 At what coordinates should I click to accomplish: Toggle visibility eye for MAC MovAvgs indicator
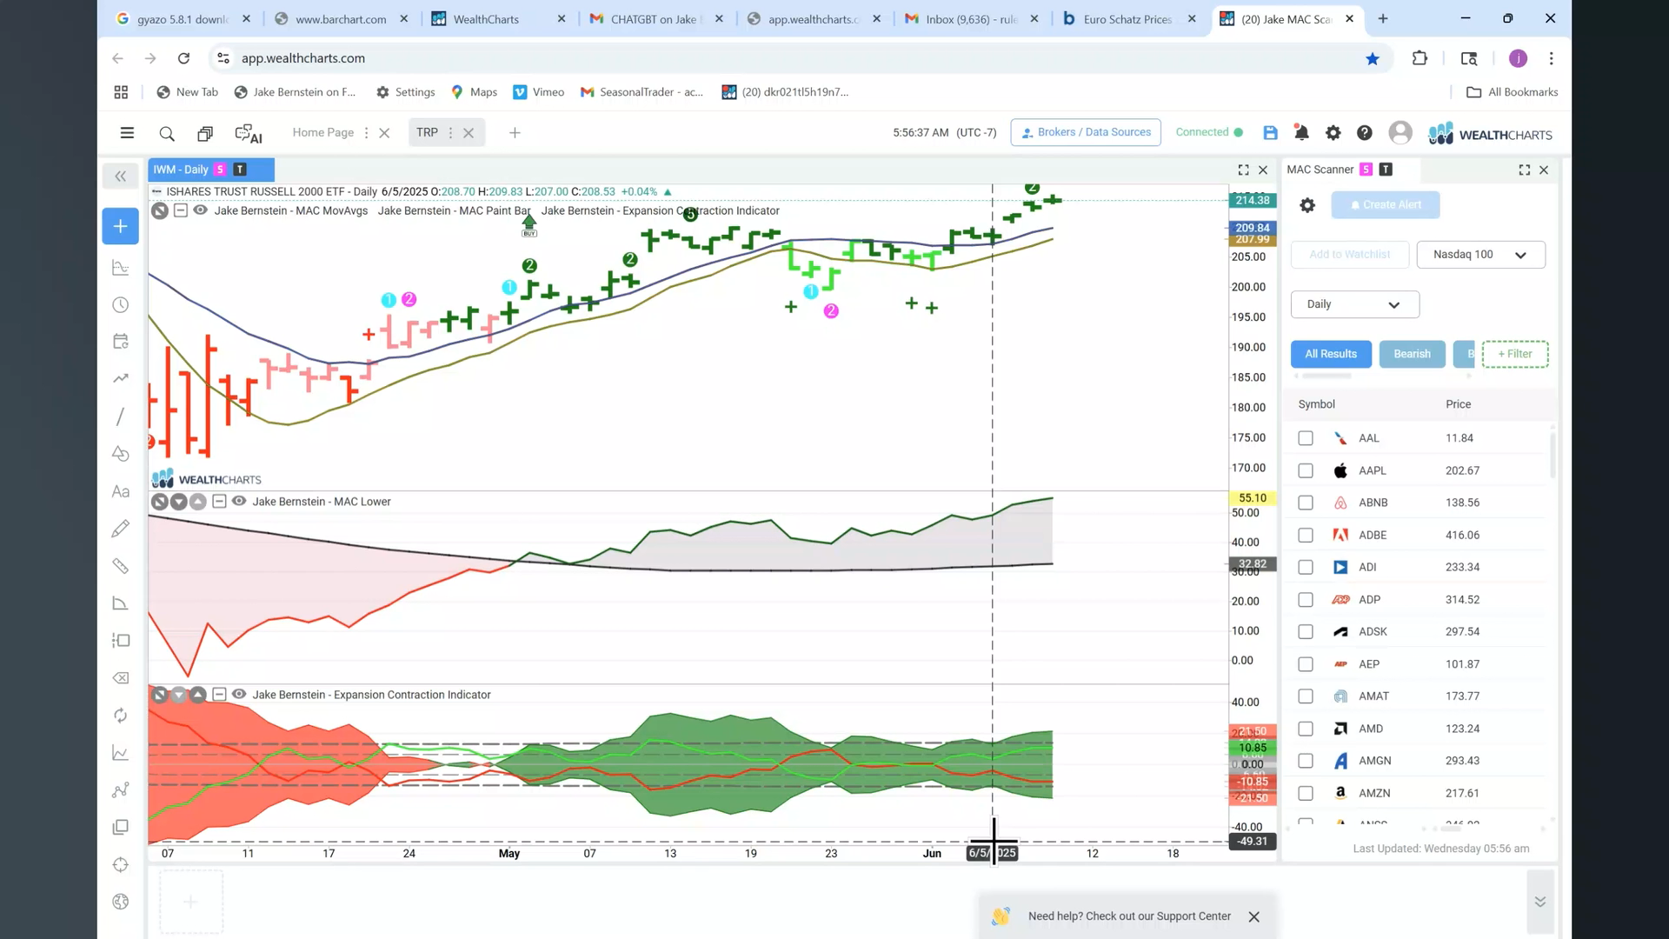(x=200, y=210)
